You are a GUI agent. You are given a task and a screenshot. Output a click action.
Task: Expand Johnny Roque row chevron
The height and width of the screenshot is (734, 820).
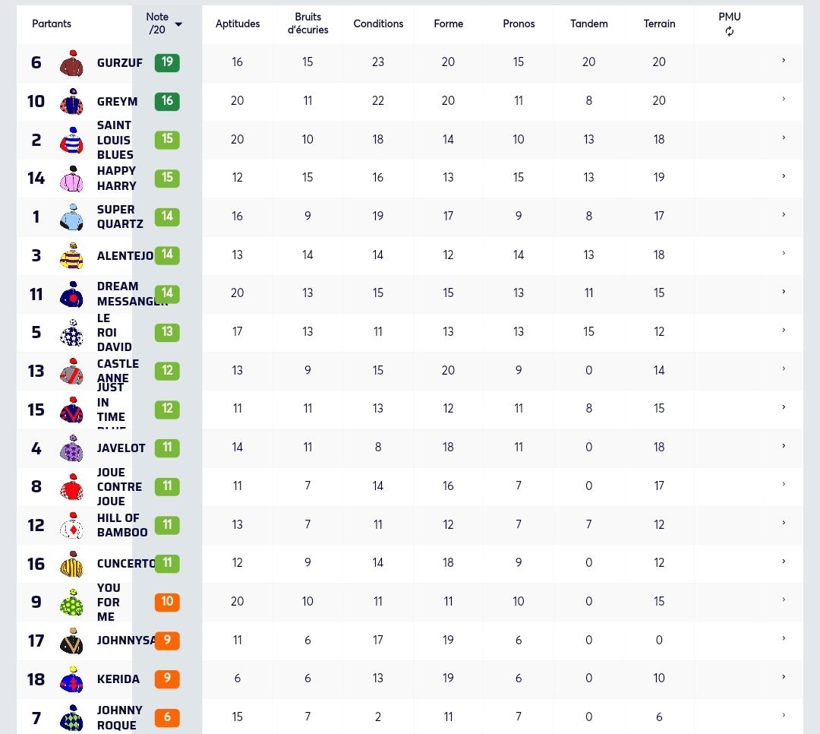click(x=784, y=715)
